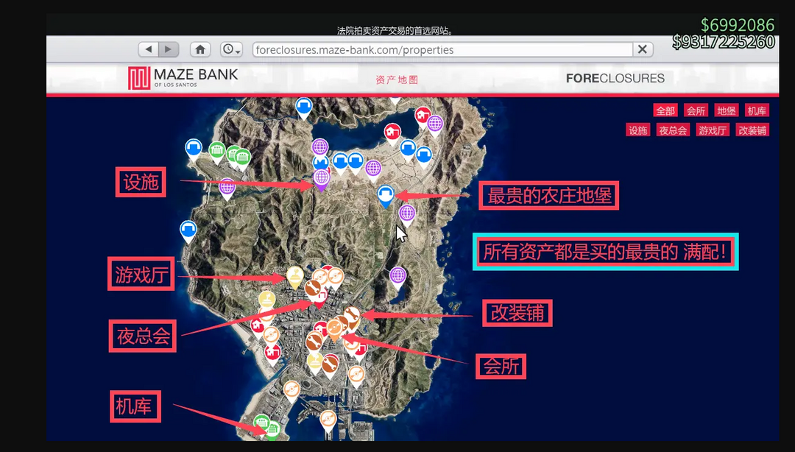Select the rightmost green hangar pin at Fort Zancudo
The width and height of the screenshot is (795, 452).
242,158
